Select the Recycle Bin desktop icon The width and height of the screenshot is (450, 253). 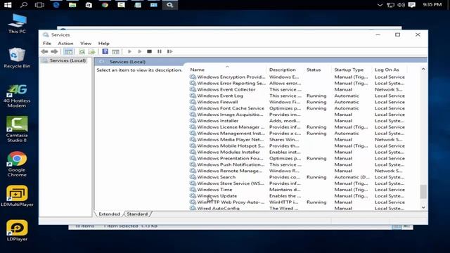(x=17, y=58)
